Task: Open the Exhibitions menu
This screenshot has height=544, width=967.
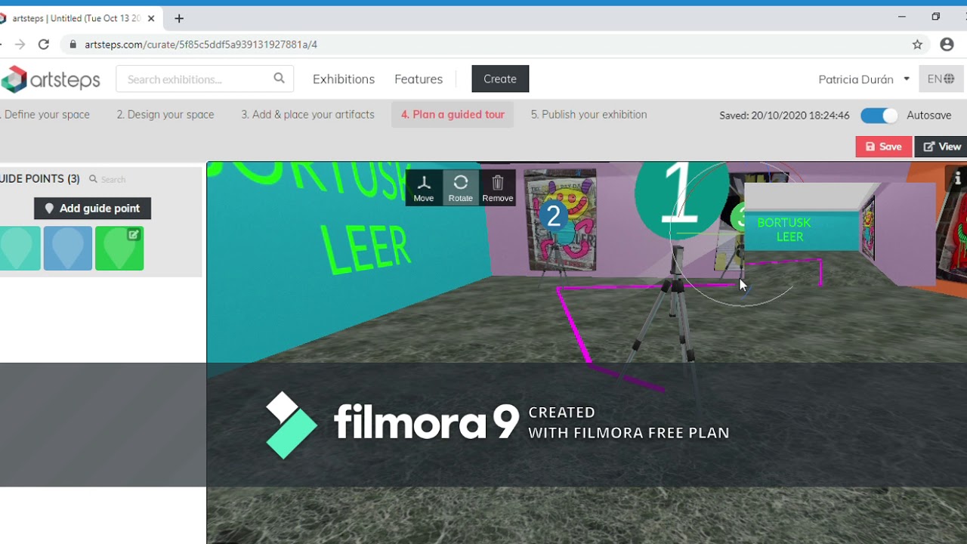Action: pos(344,79)
